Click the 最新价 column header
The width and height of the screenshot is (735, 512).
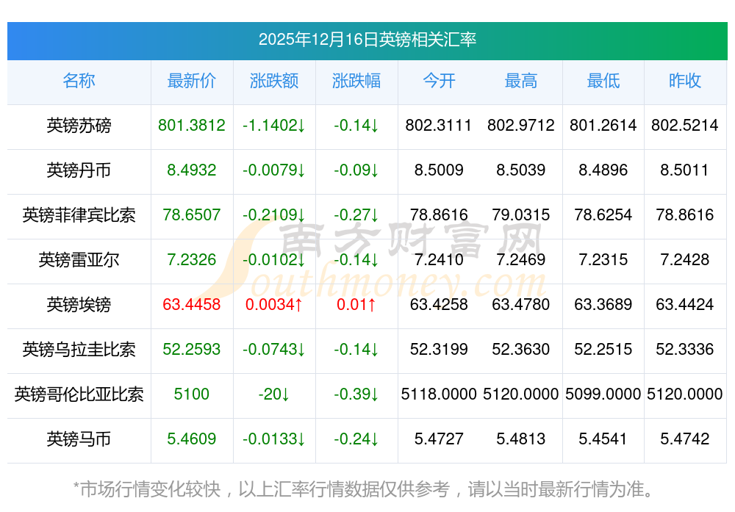click(x=191, y=81)
